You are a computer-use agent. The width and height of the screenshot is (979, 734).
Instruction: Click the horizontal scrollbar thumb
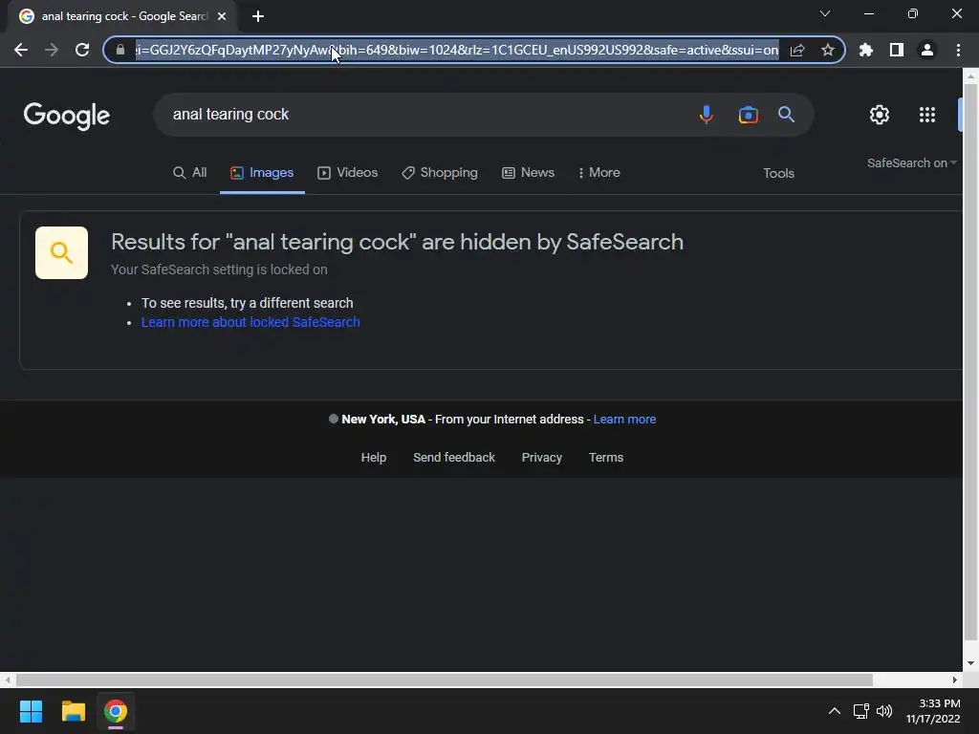pos(444,680)
